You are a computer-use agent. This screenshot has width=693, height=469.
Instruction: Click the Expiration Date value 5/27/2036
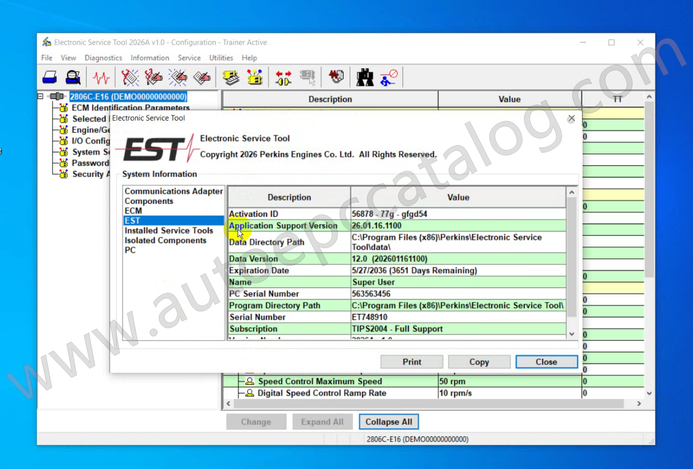(414, 270)
